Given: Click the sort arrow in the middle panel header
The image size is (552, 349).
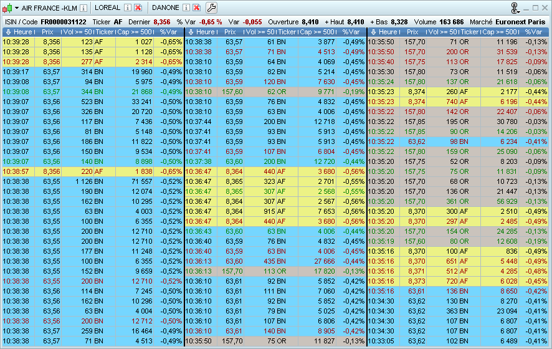Looking at the screenshot, I should [x=191, y=32].
